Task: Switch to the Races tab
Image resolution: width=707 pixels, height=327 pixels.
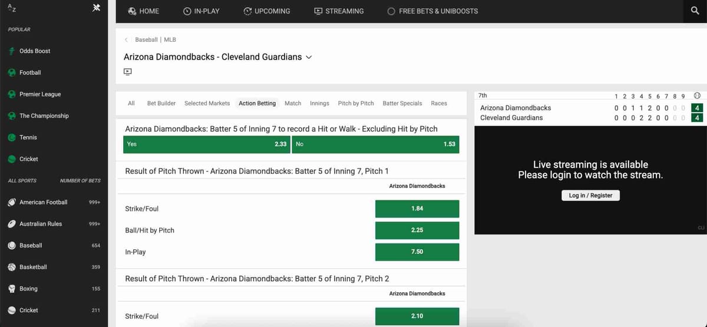Action: (439, 103)
